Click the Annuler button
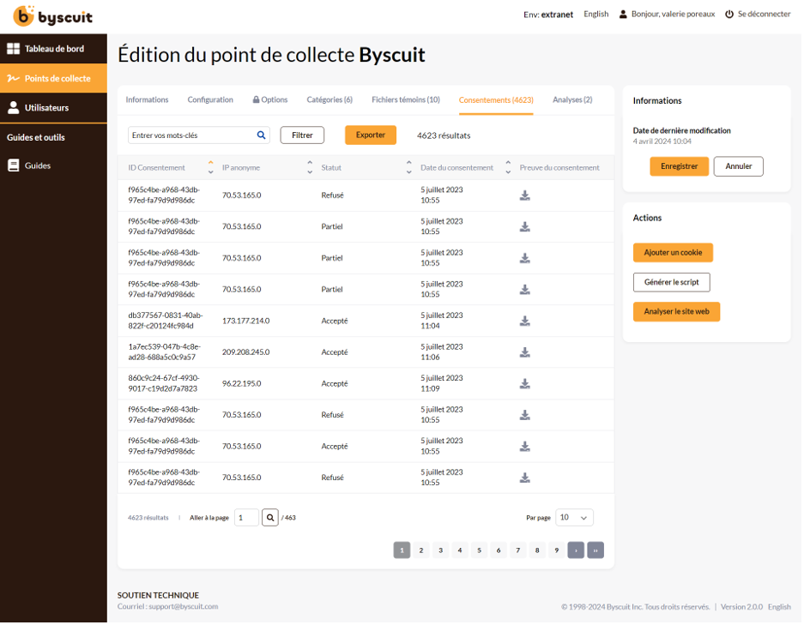This screenshot has width=804, height=625. click(x=739, y=166)
